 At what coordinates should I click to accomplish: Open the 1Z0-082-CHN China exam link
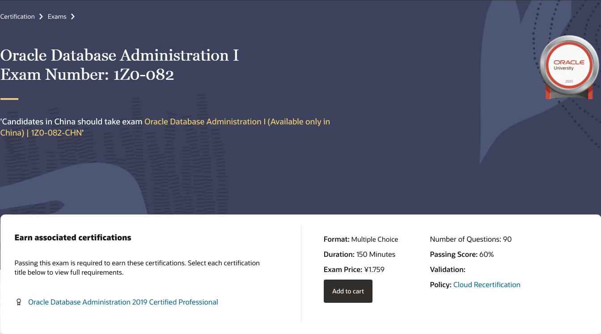[x=165, y=127]
